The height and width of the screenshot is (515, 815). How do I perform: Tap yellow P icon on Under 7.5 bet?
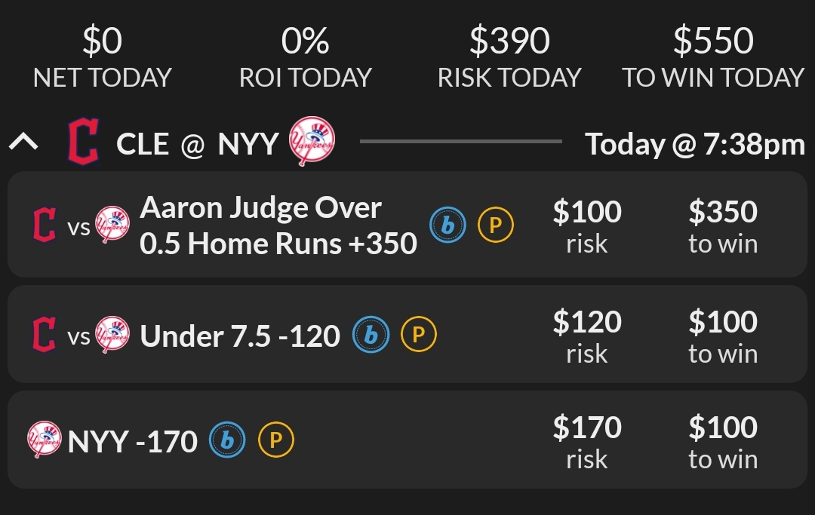419,335
